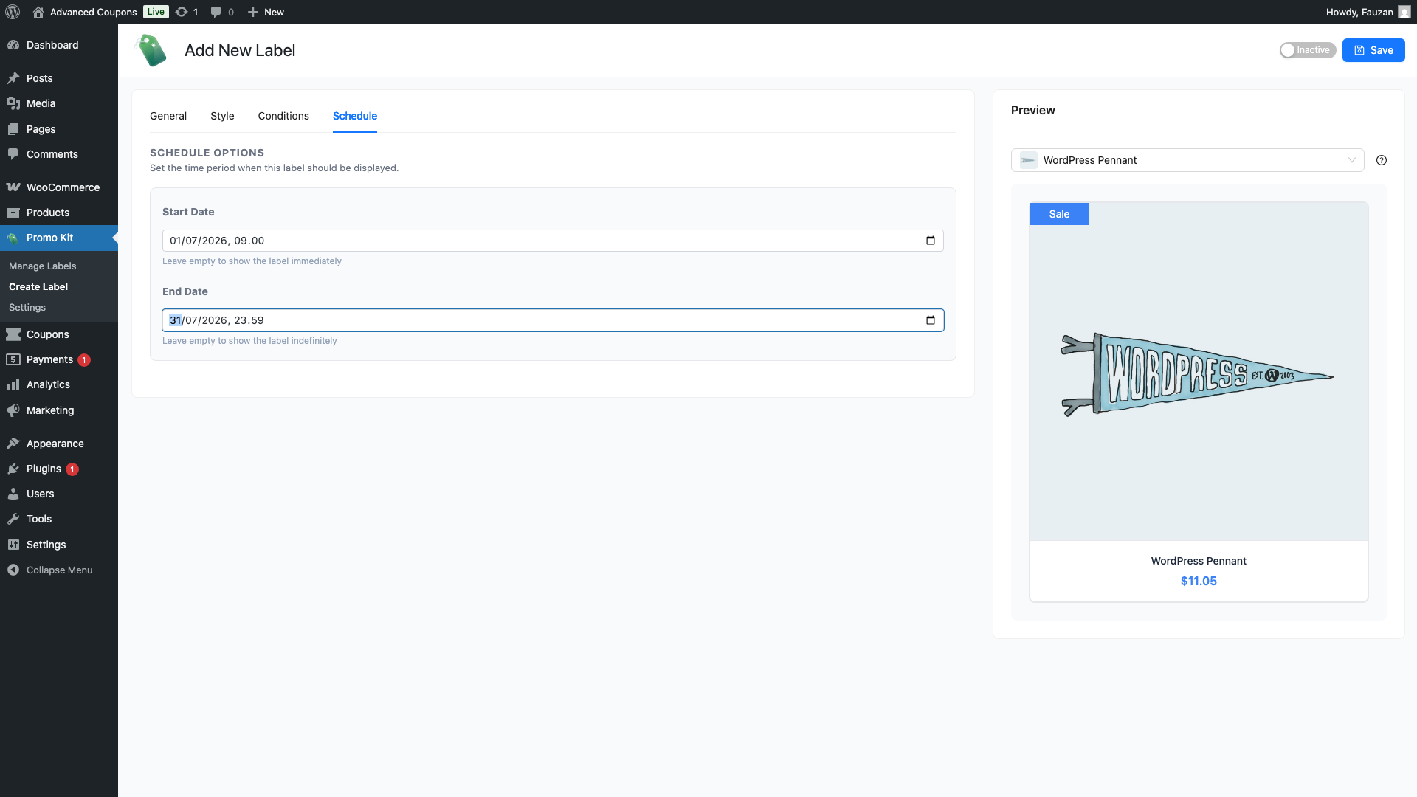Click the Collapse Menu arrow icon
Screen dimensions: 1417x797
pos(13,570)
